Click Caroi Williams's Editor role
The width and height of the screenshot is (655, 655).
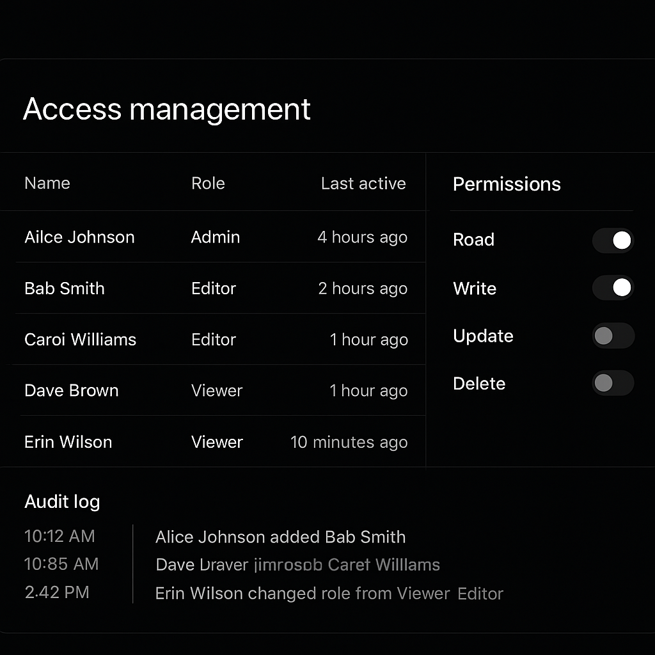(x=214, y=340)
